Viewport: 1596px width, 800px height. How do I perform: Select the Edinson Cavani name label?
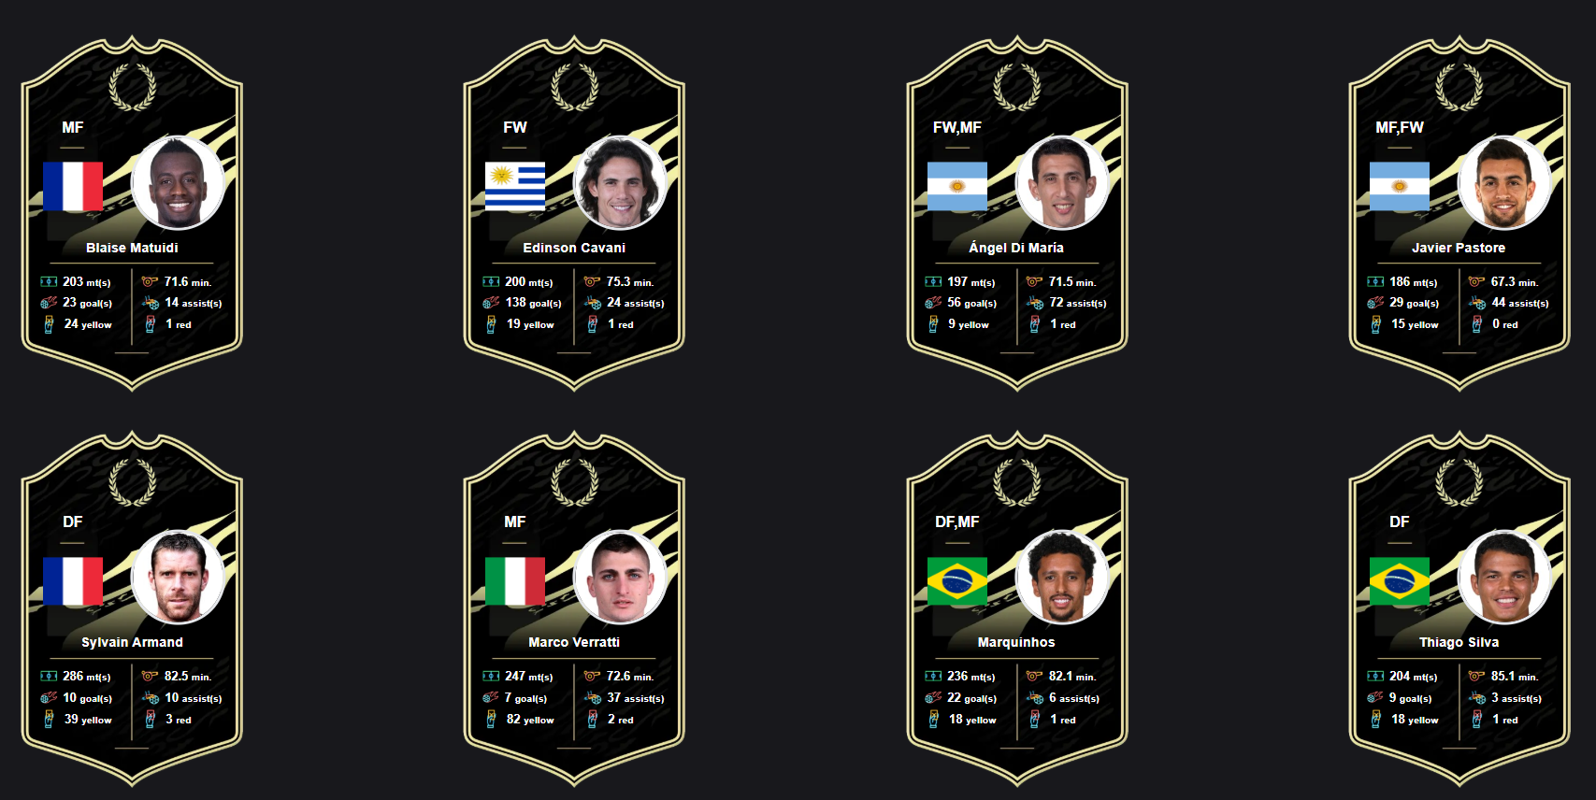click(574, 248)
